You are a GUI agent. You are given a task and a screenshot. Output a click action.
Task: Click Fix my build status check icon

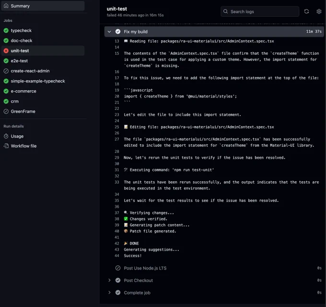click(x=118, y=32)
